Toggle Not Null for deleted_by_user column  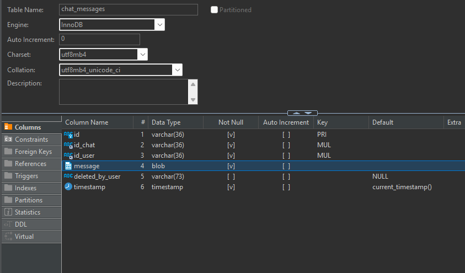click(x=231, y=176)
